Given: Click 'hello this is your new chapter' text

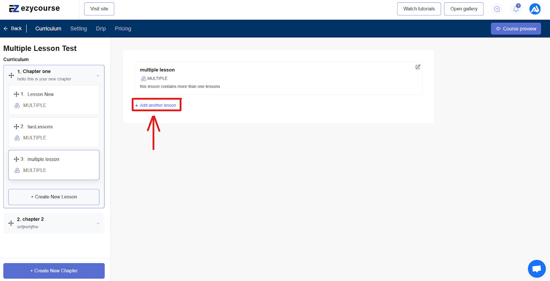Looking at the screenshot, I should (44, 79).
